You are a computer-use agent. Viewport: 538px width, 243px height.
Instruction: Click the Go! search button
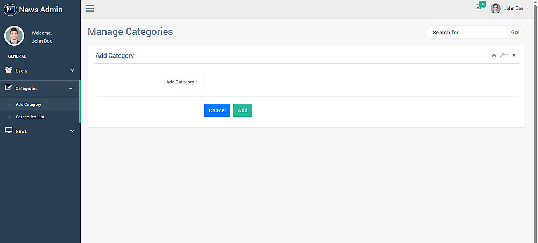[x=515, y=32]
